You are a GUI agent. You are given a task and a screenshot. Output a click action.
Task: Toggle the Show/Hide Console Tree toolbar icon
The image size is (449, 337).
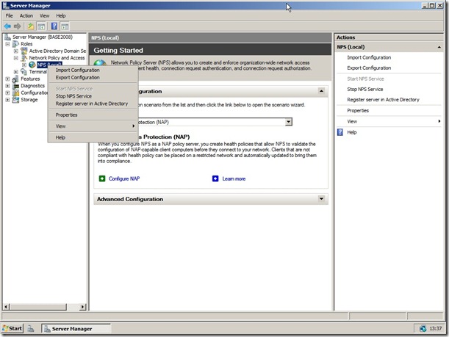click(x=42, y=26)
